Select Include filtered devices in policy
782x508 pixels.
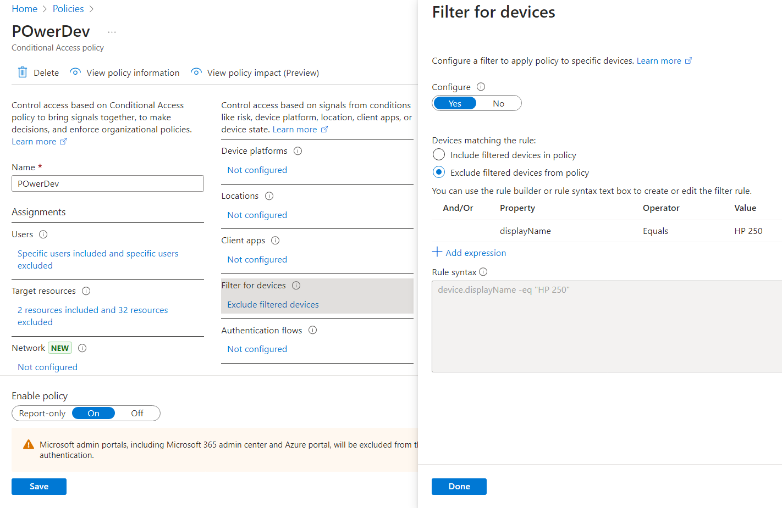439,155
